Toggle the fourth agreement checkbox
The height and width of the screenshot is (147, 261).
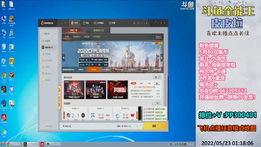click(144, 119)
